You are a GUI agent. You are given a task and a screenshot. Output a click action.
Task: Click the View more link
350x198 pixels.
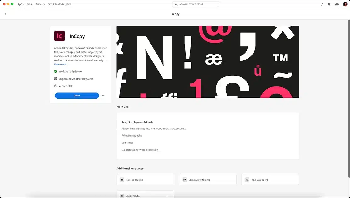[x=60, y=64]
